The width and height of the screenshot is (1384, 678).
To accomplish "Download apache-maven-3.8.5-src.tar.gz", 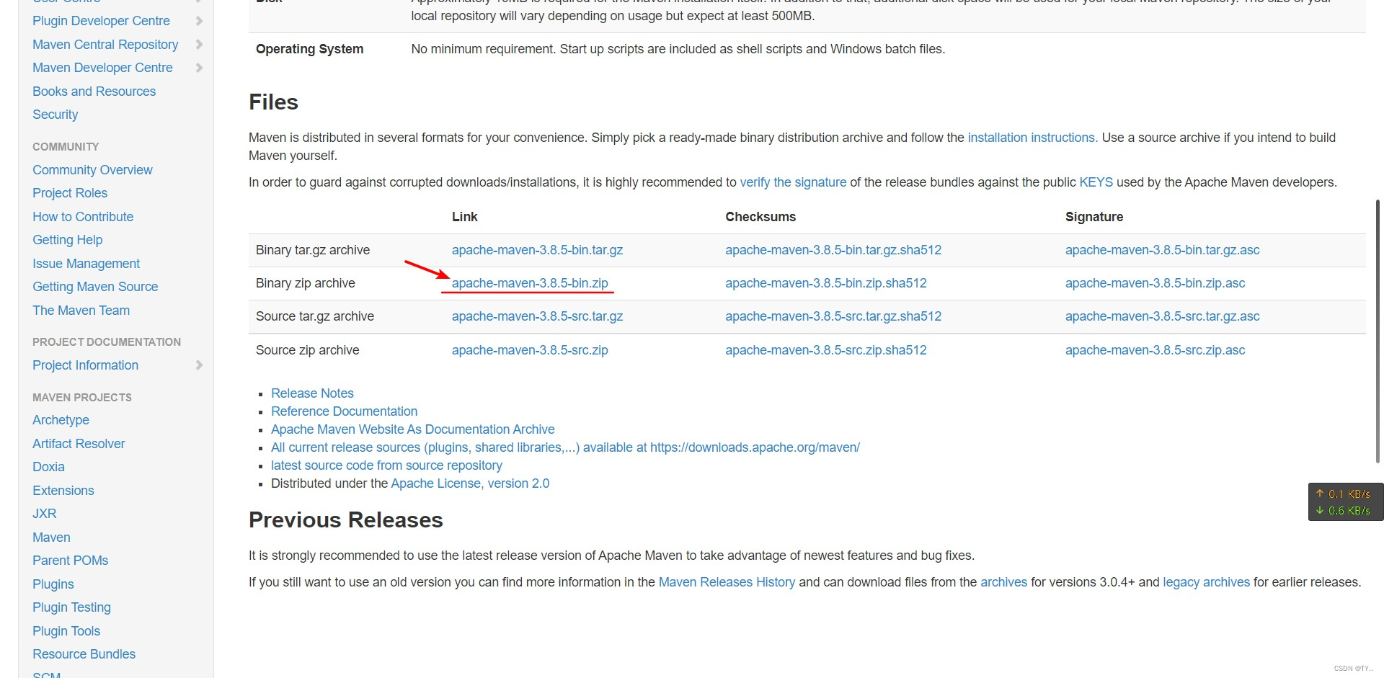I will click(537, 316).
